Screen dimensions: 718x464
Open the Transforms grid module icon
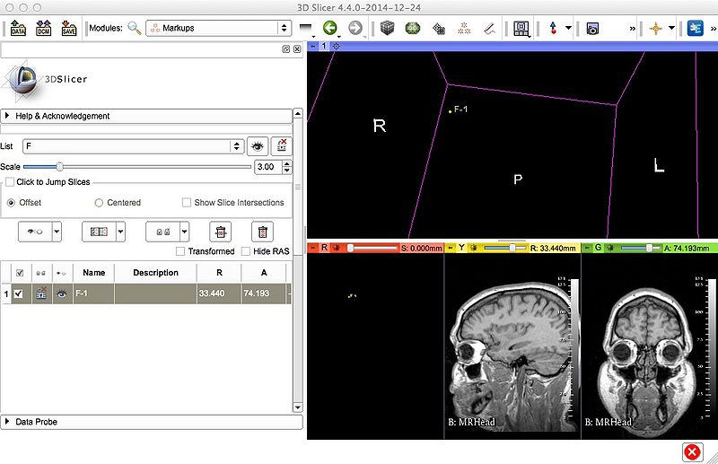pos(439,29)
